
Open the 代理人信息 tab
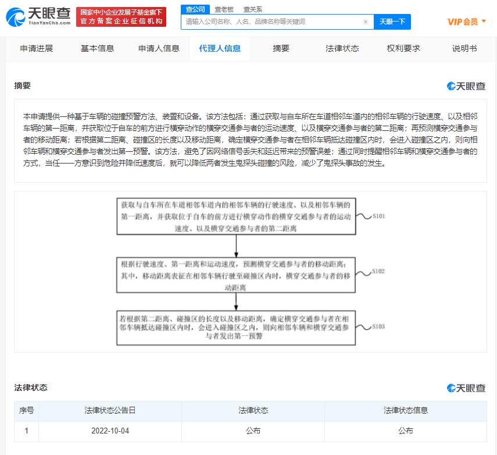220,48
